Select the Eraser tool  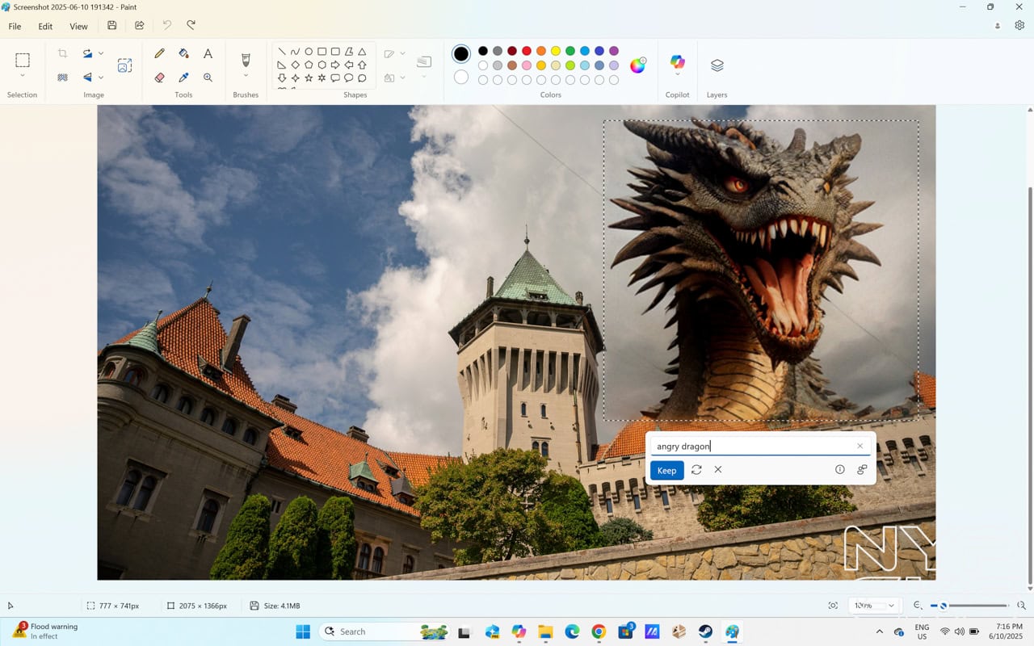[159, 78]
